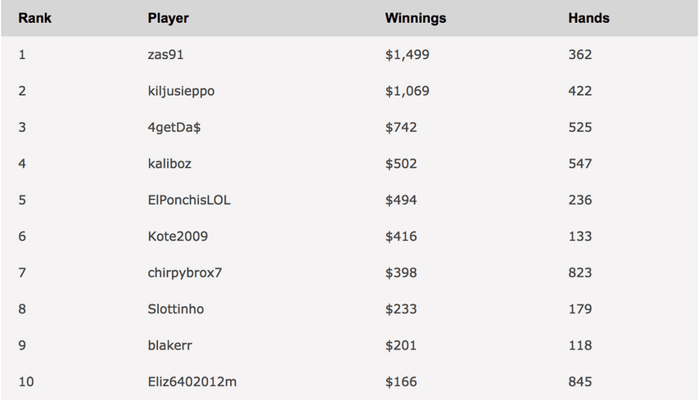Click the Player column header
The height and width of the screenshot is (401, 699).
168,18
